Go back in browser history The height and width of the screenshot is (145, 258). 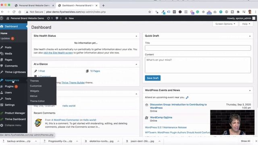click(2, 12)
